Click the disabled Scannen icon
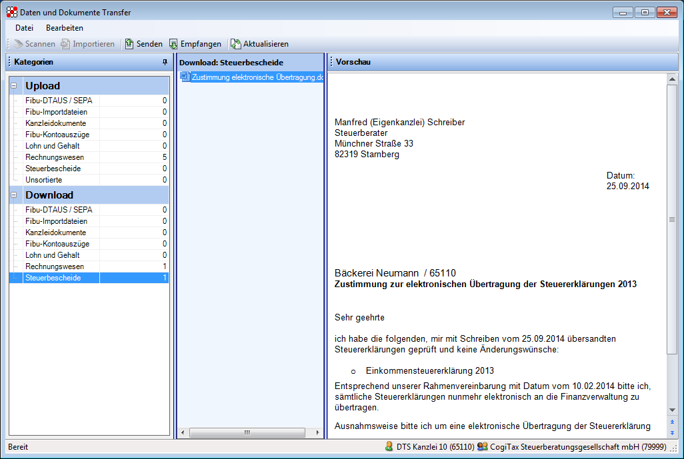This screenshot has height=459, width=684. [17, 43]
